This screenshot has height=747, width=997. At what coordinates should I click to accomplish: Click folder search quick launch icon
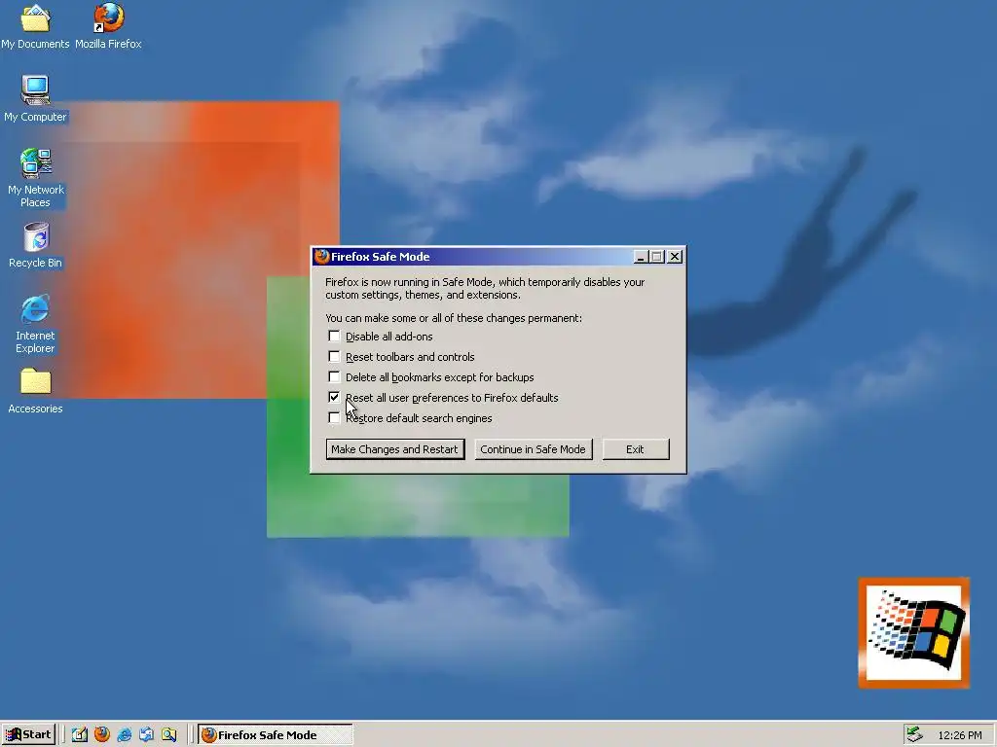[168, 734]
